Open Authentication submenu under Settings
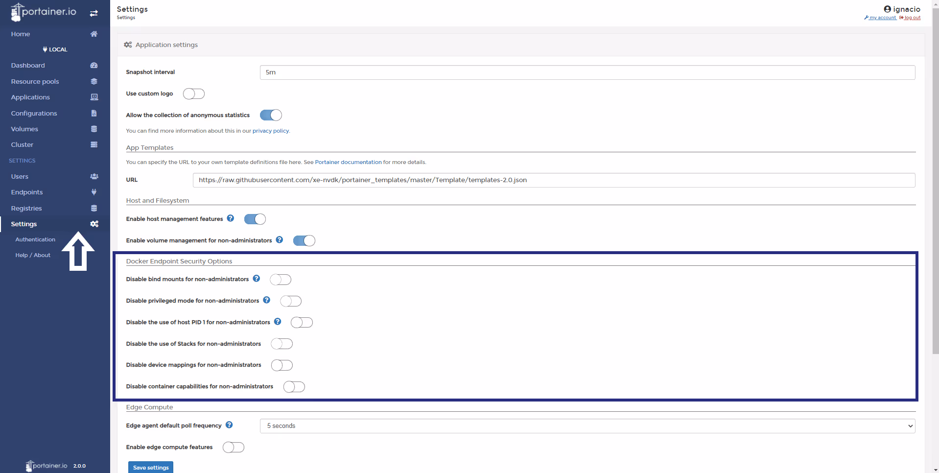This screenshot has height=473, width=939. 35,239
